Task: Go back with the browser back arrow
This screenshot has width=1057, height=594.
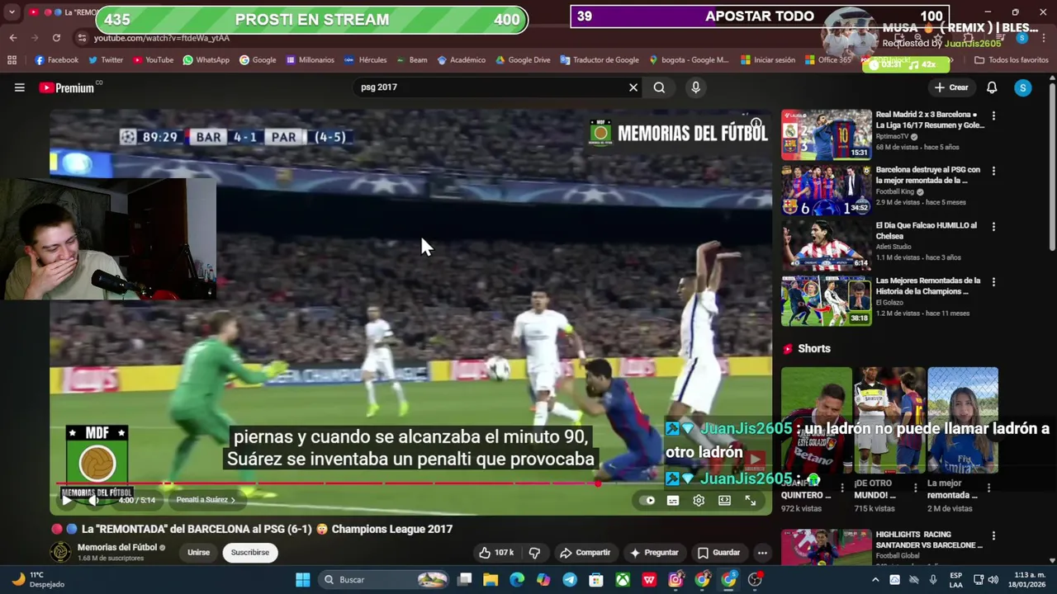Action: (13, 38)
